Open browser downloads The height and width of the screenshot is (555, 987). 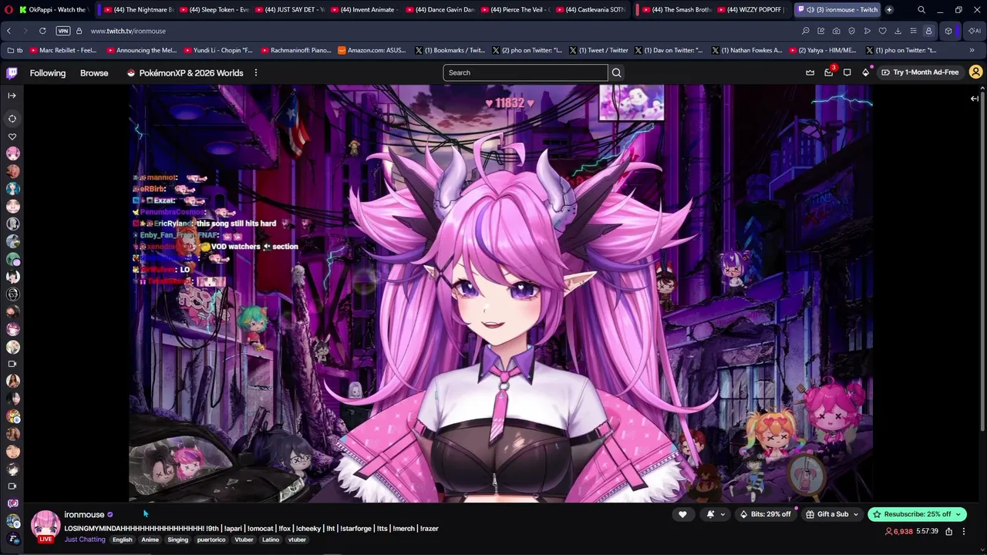tap(898, 31)
